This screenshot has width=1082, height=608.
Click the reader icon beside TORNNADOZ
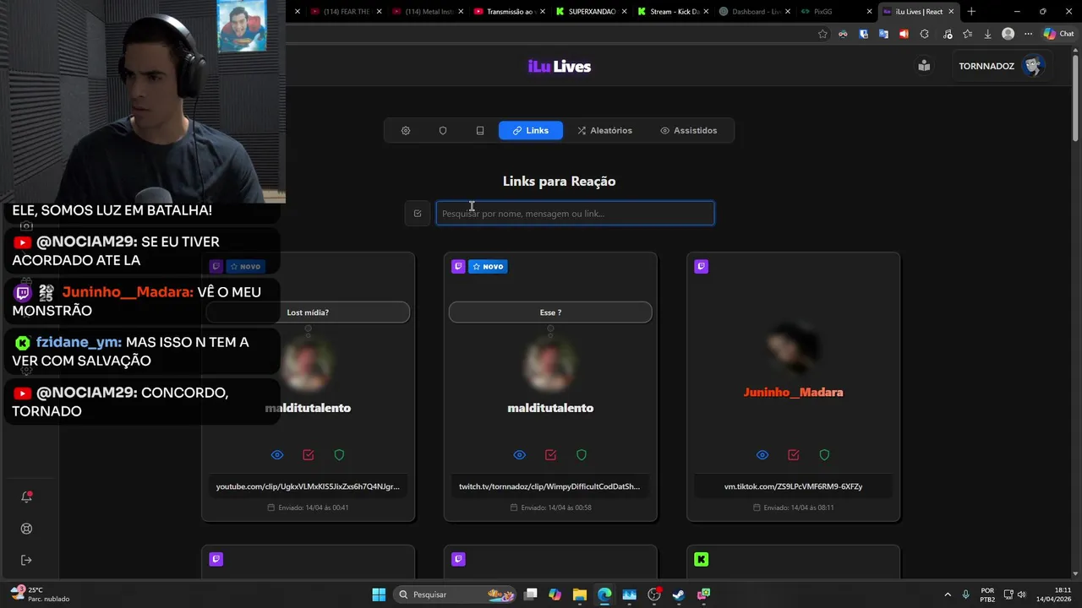(924, 66)
